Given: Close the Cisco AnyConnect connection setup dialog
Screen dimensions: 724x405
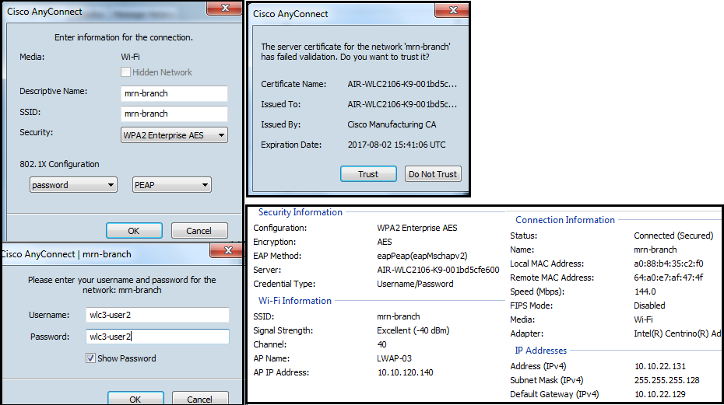Looking at the screenshot, I should click(223, 8).
